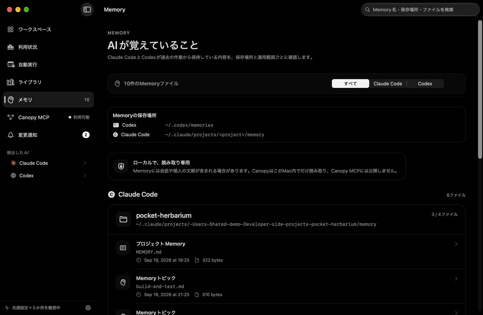Click the 3 / 4ファイル count label
This screenshot has height=315, width=483.
click(x=445, y=214)
